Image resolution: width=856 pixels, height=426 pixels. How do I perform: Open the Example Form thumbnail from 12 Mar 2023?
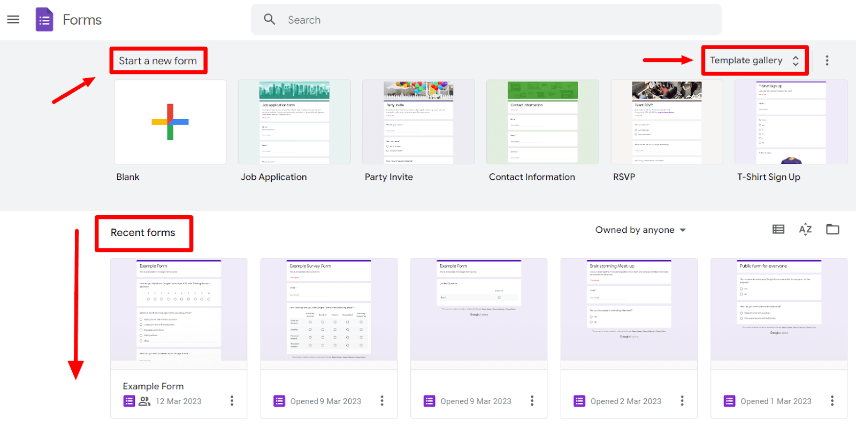pos(179,314)
